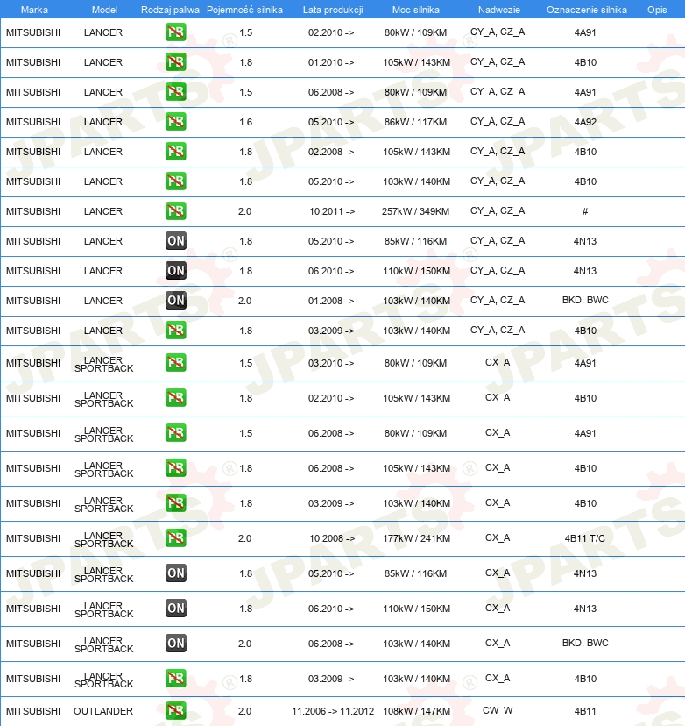Screen dimensions: 685x726
Task: Click the Moc silnika column header
Action: [416, 10]
